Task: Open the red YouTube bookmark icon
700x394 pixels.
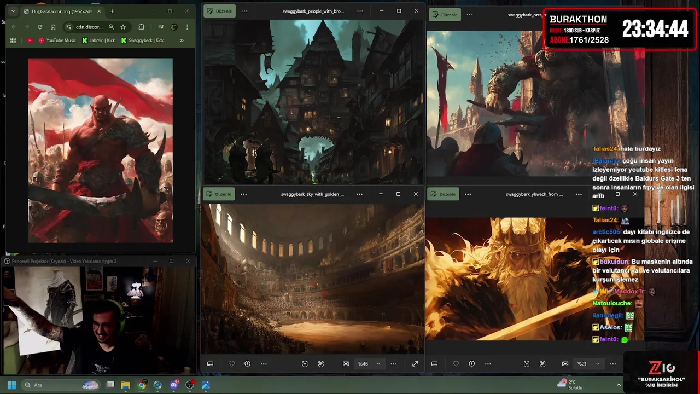Action: [x=30, y=40]
